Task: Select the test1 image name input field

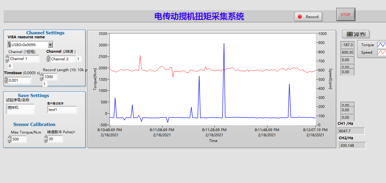Action: coord(62,109)
